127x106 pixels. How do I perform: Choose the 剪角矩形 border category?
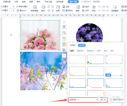point(90,51)
